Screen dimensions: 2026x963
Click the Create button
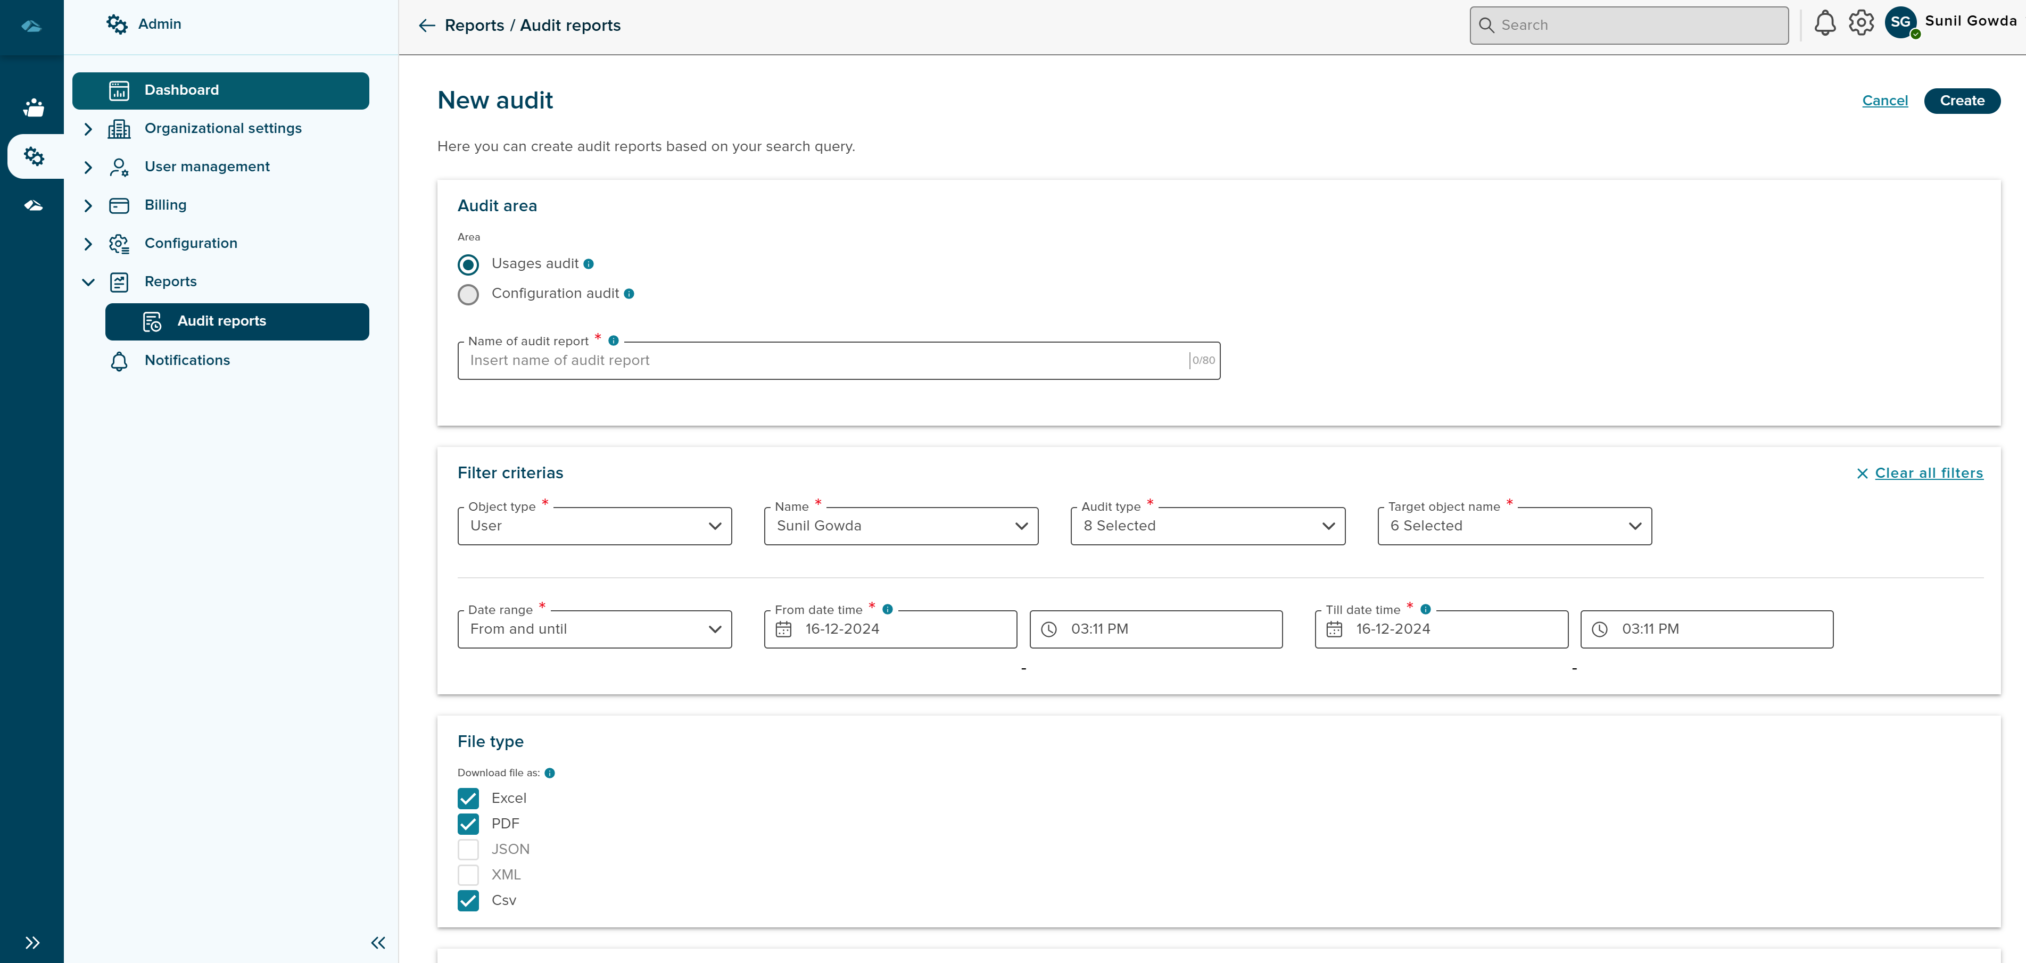[1962, 101]
